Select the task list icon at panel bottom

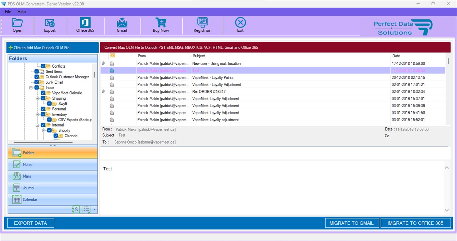[87, 209]
